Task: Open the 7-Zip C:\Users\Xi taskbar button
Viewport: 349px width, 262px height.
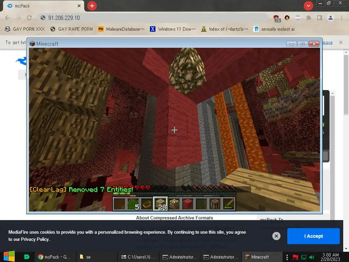Action: (138, 257)
